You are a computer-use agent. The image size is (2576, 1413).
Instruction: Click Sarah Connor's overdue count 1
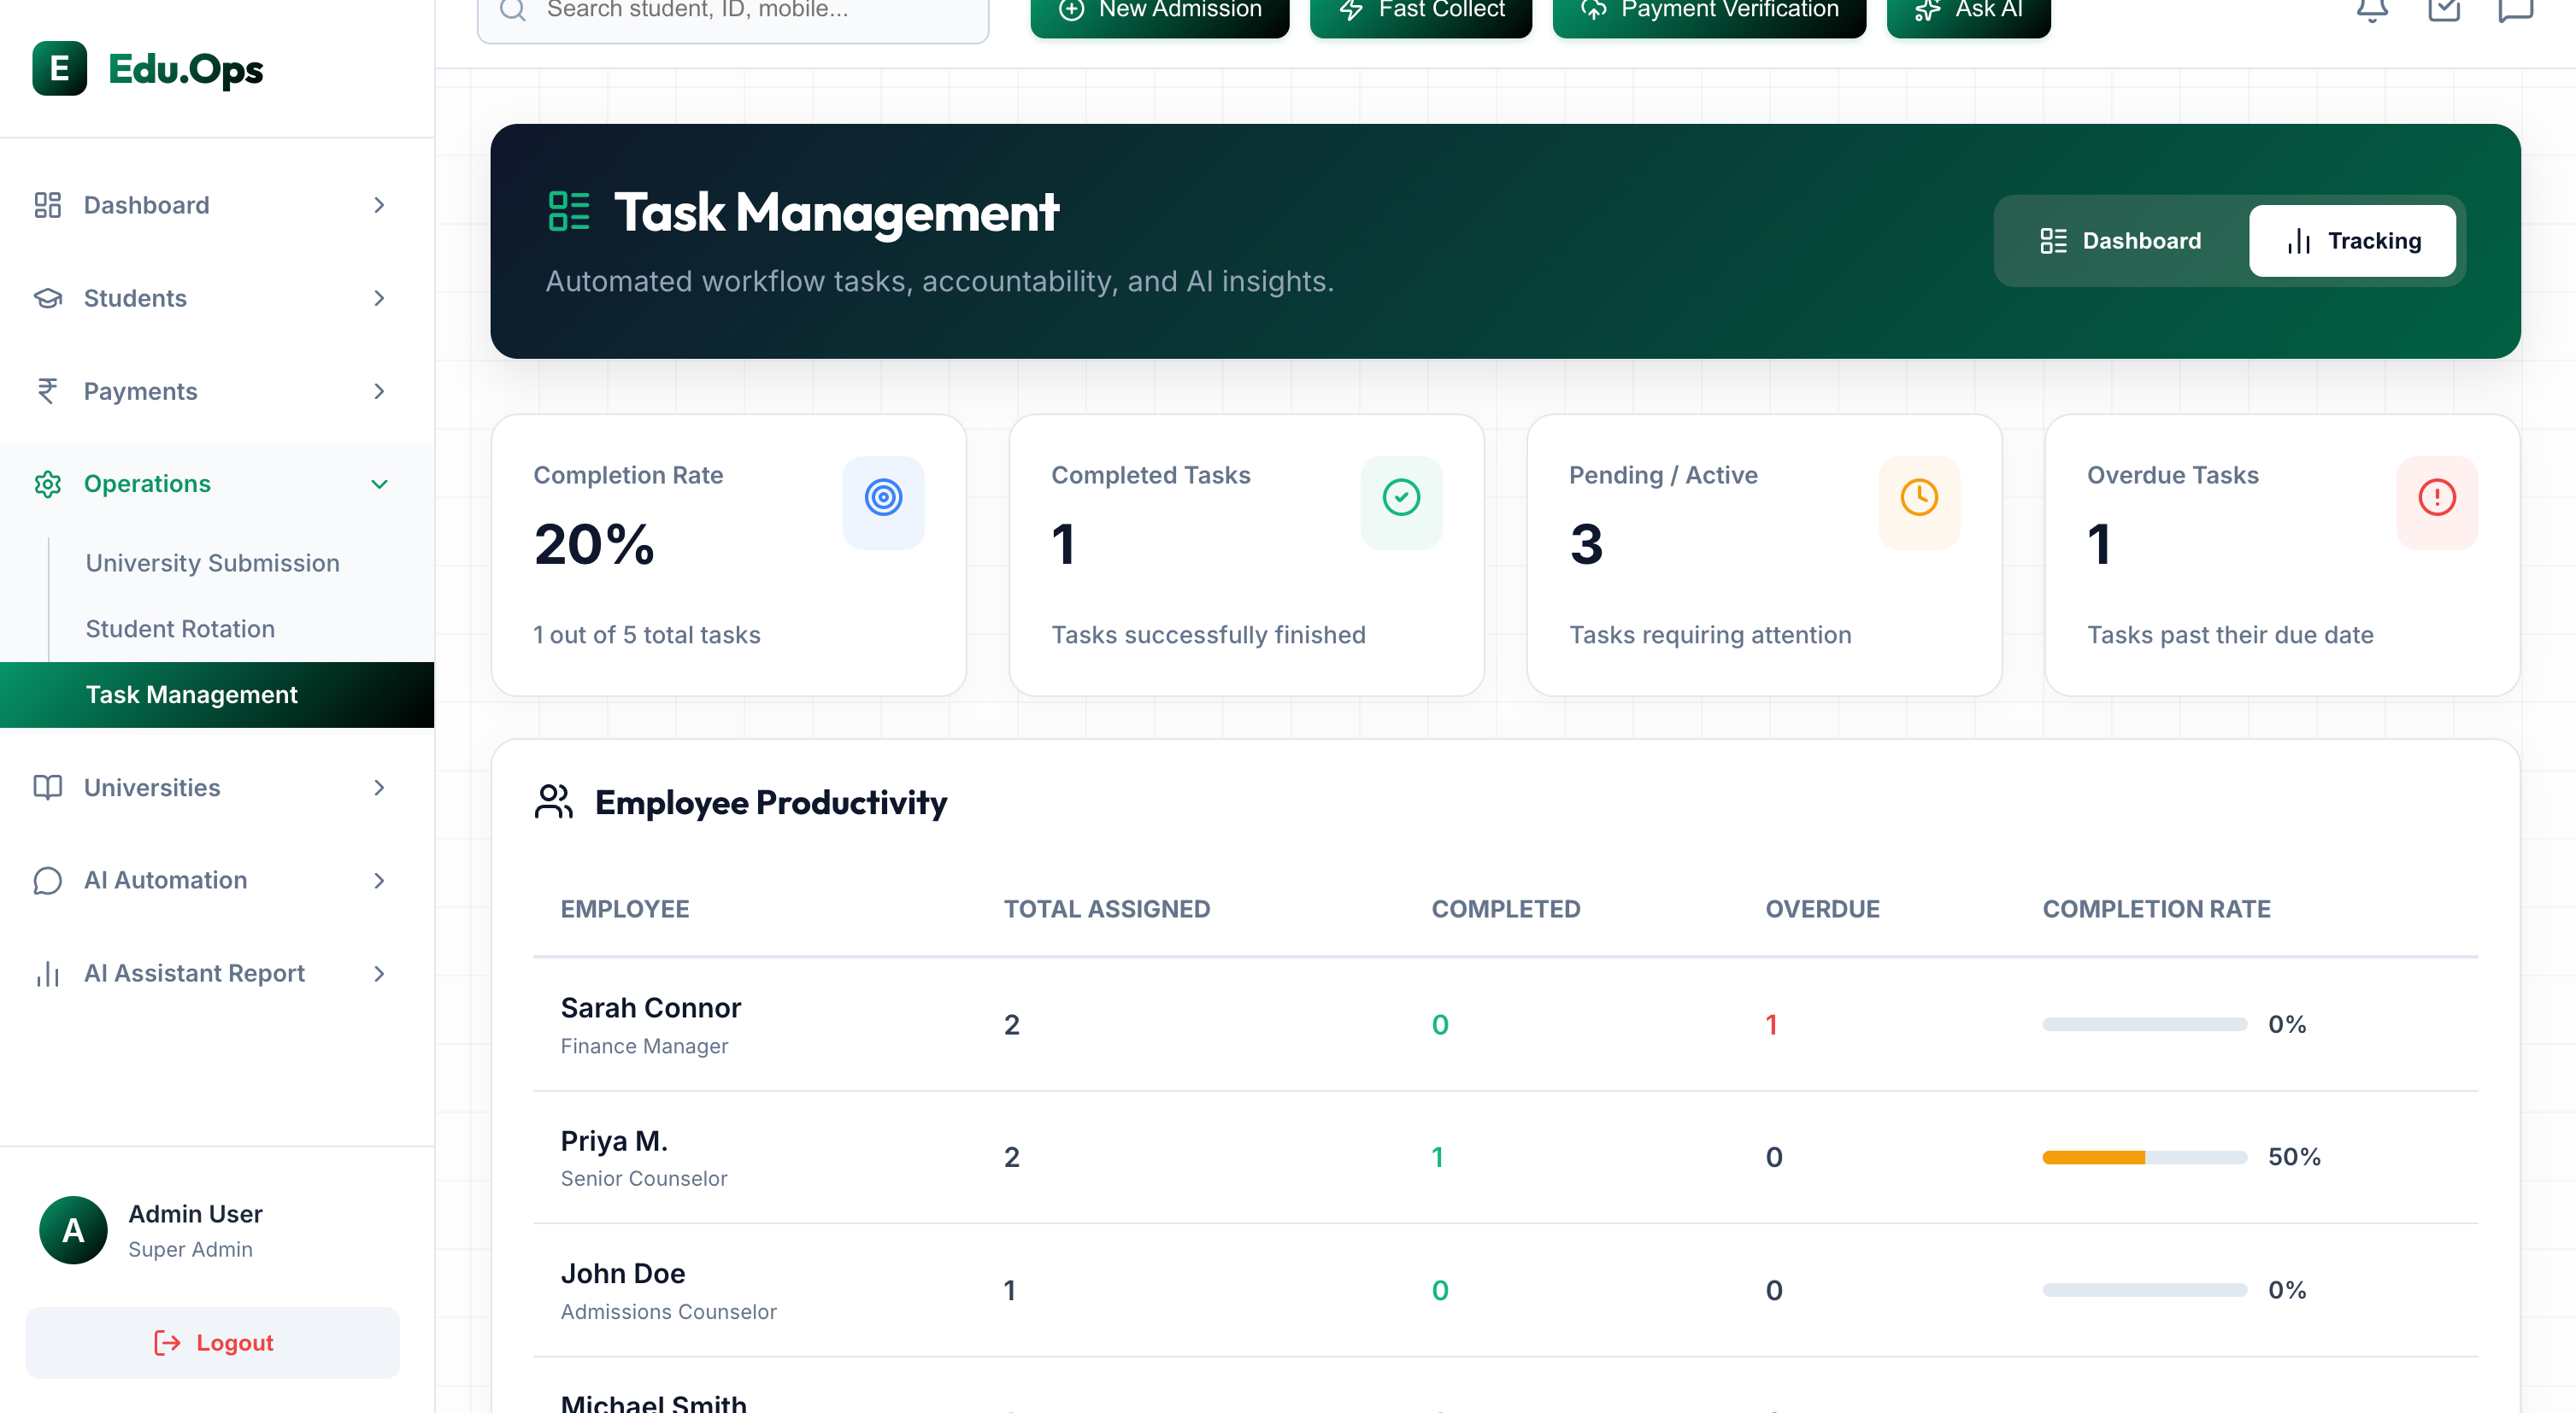point(1771,1024)
